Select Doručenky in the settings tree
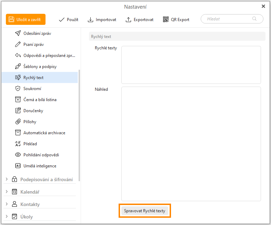 tap(33, 111)
